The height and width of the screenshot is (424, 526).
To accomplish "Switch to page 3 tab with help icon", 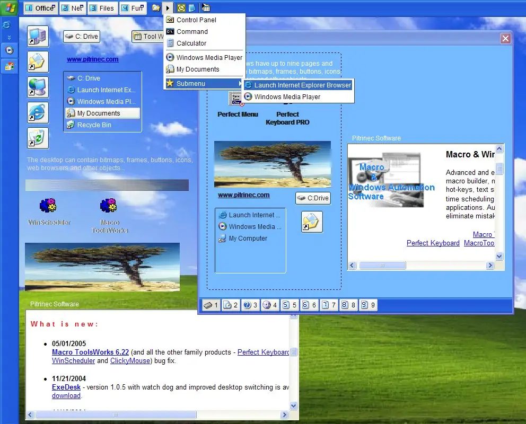I will pos(250,305).
